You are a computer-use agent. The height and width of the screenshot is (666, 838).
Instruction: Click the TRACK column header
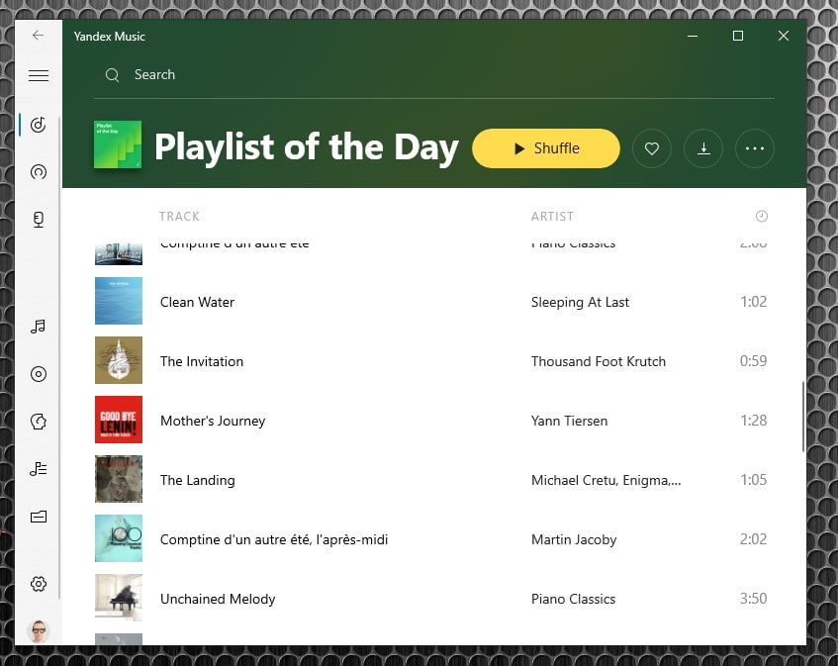(x=179, y=217)
